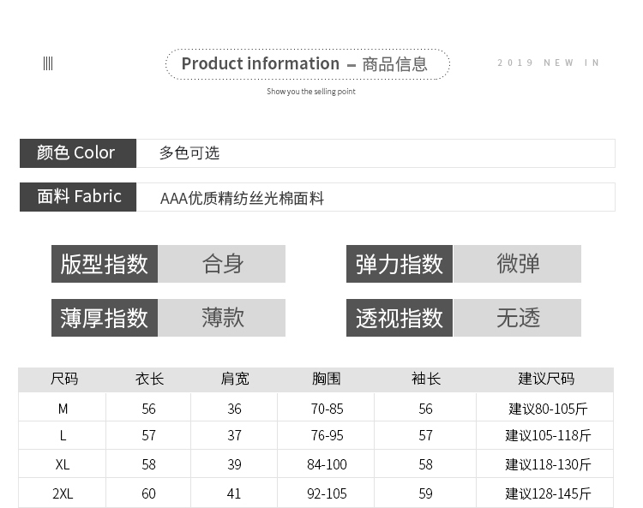Click bust value 84-100
Screen dimensions: 643x508
tap(327, 464)
